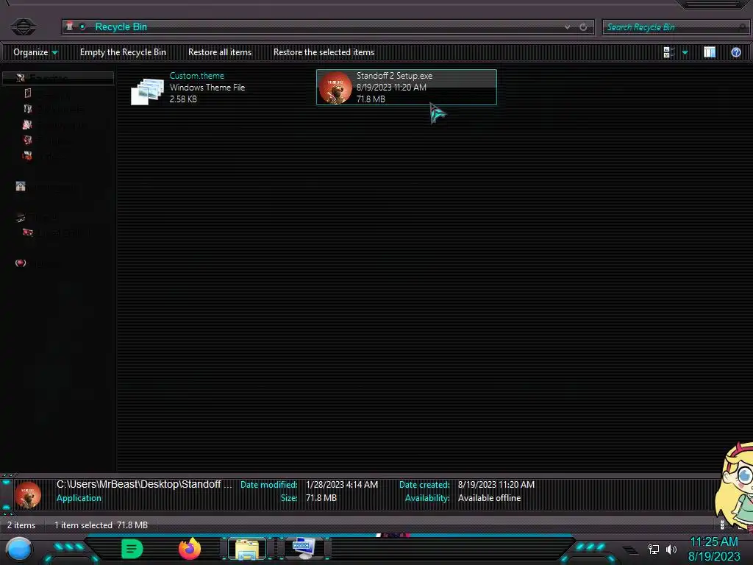Toggle the preview pane button

click(x=710, y=52)
